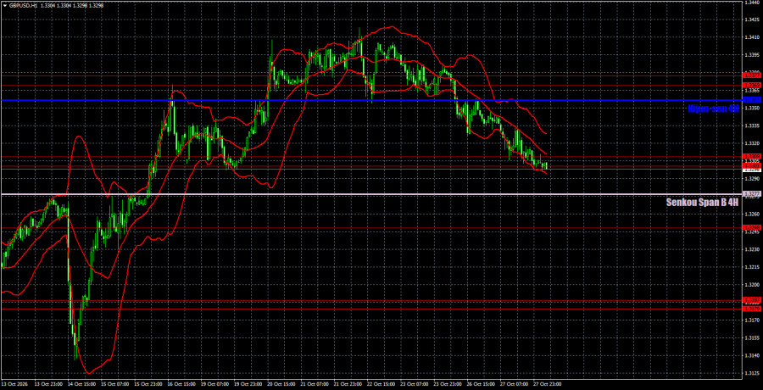Click the 15 Oct 07:00 time label
Viewport: 763px width, 390px height.
(x=114, y=385)
